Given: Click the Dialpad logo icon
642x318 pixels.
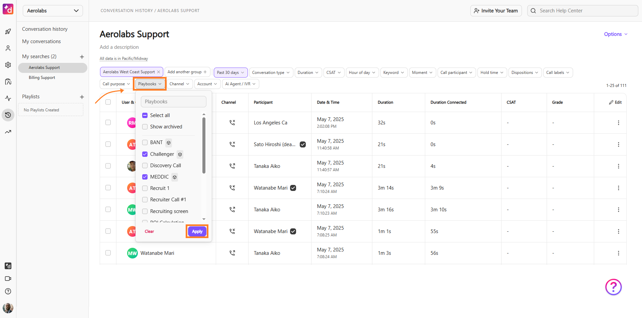Looking at the screenshot, I should (x=8, y=9).
